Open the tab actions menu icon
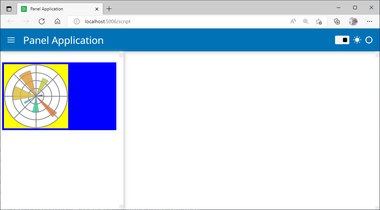The image size is (380, 210). 9,9
